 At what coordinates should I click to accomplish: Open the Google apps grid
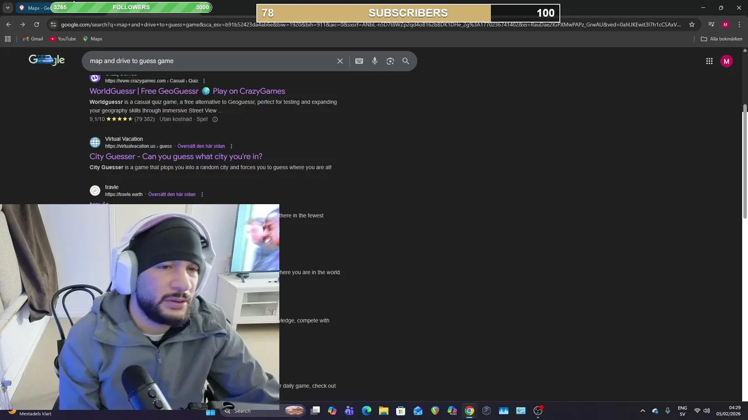click(709, 61)
